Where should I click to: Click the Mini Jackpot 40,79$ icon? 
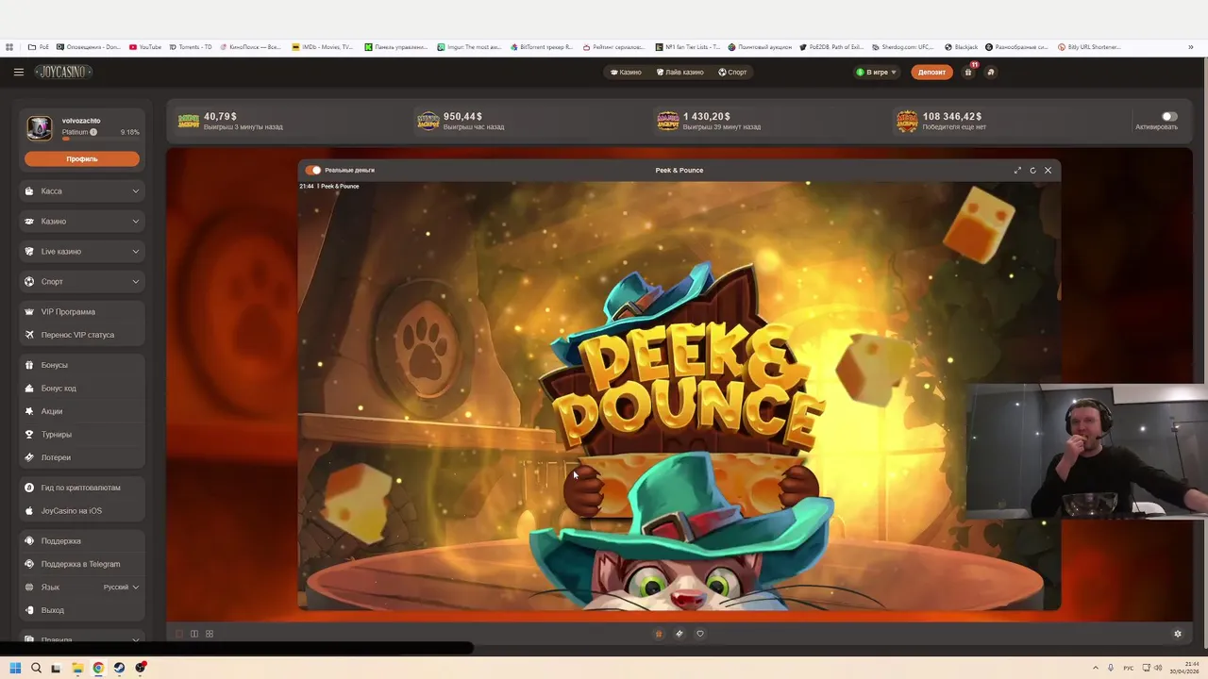(189, 121)
